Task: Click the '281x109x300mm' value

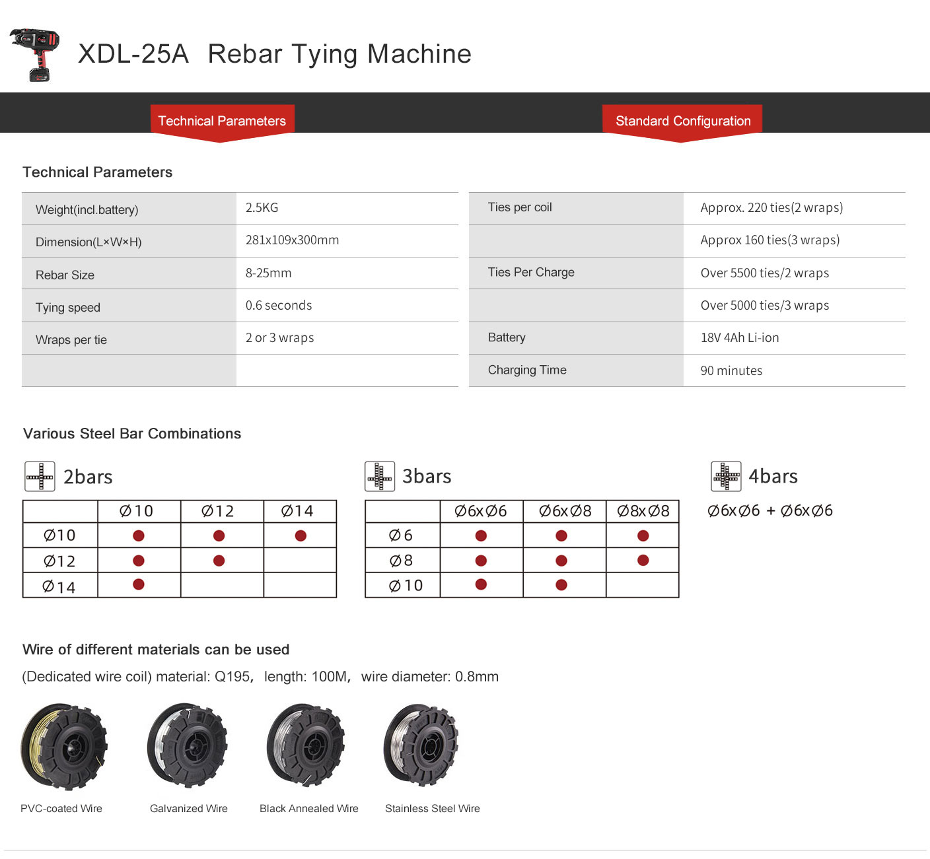Action: point(293,240)
